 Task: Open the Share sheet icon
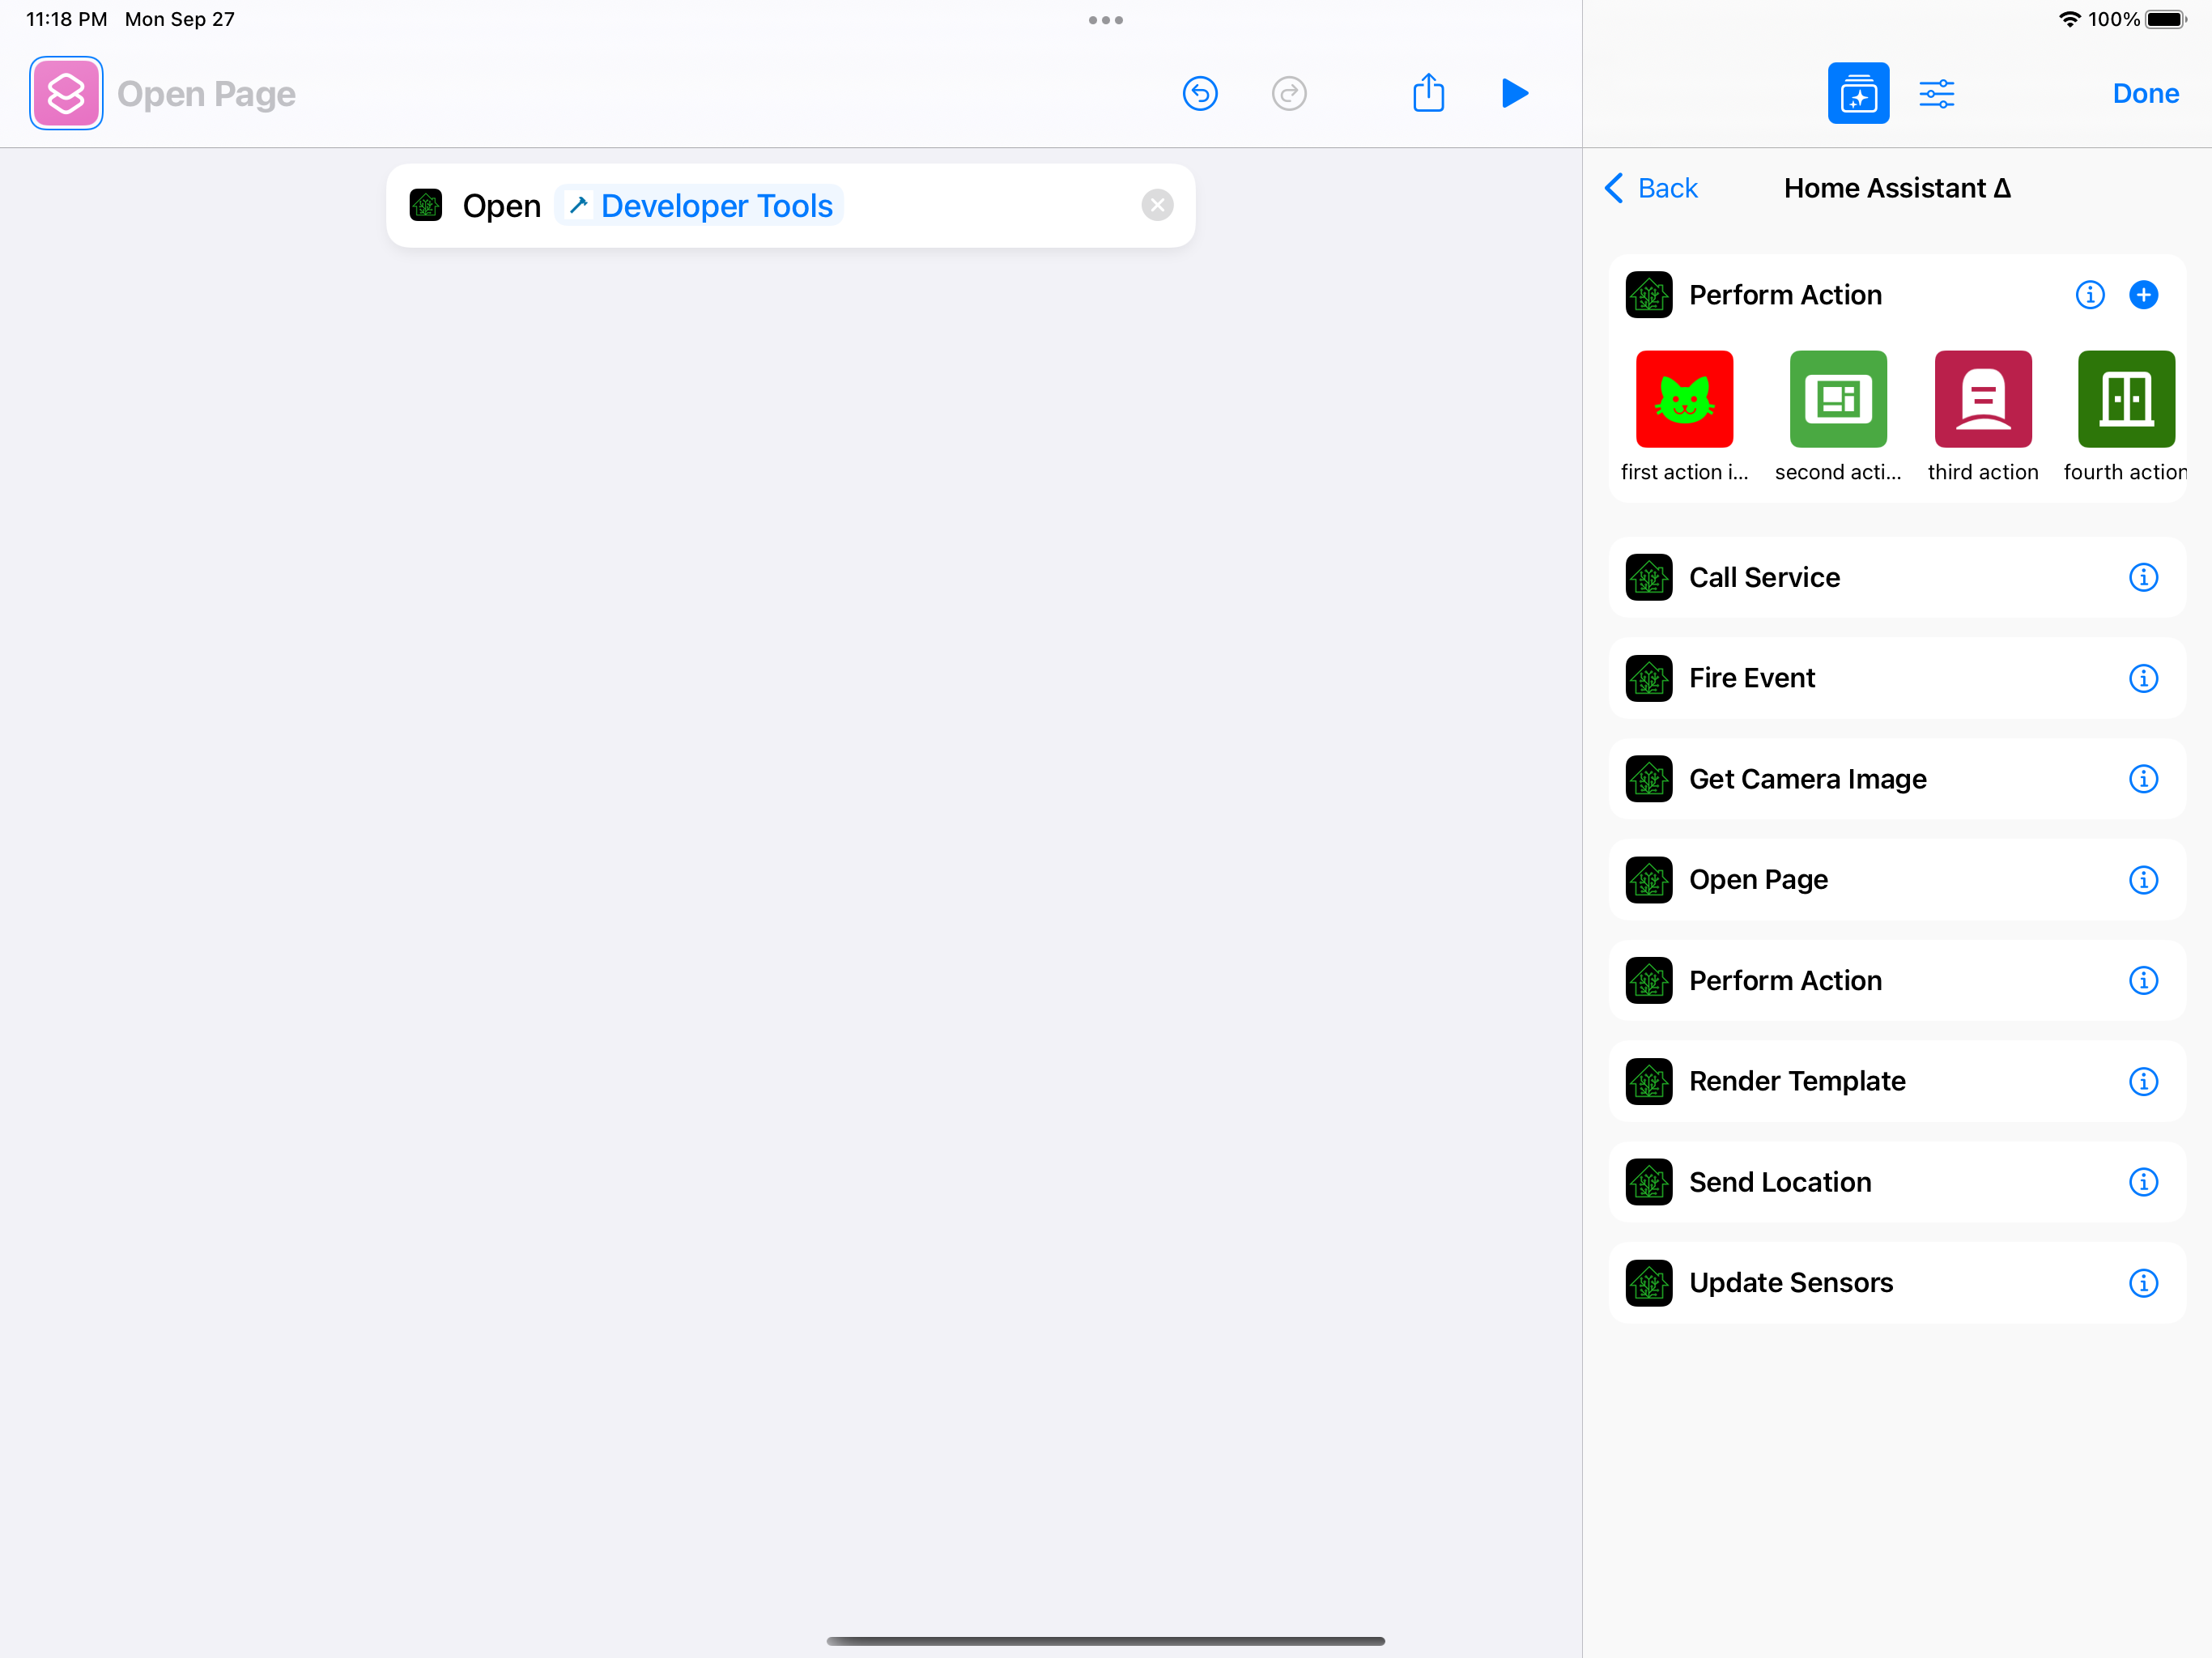pyautogui.click(x=1428, y=93)
